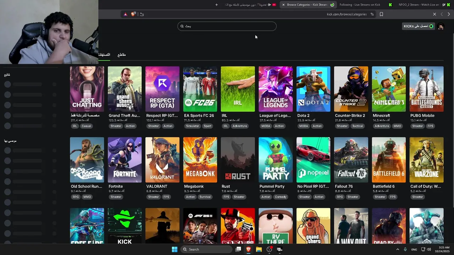
Task: Click the Survival tag under Megabonk
Action: click(205, 197)
